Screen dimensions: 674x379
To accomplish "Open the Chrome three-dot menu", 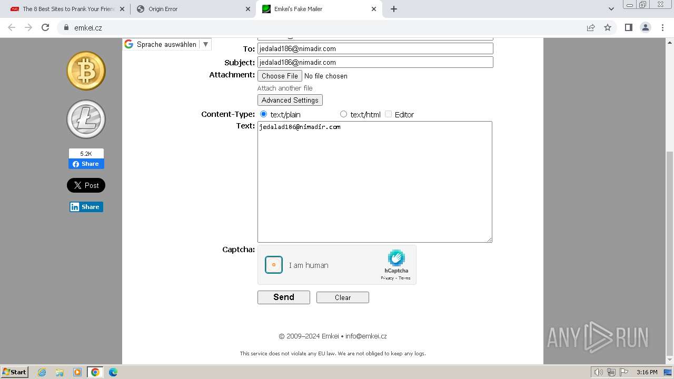I will tap(662, 27).
